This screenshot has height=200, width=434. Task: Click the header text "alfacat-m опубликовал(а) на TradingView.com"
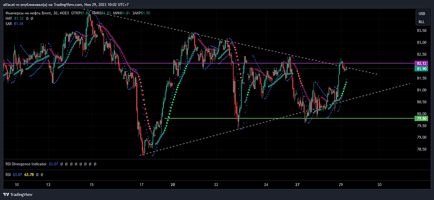click(x=43, y=5)
